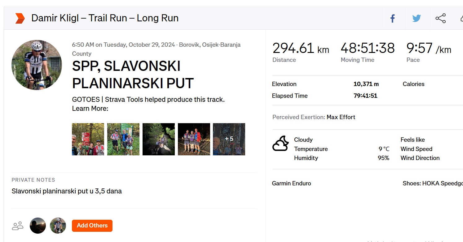Screen dimensions: 463x242
Task: Share activity via Twitter icon
Action: coord(417,19)
